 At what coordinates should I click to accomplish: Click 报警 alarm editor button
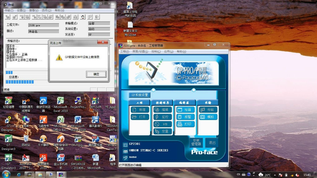coord(185,117)
